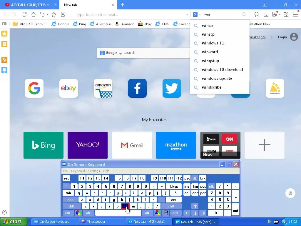This screenshot has width=301, height=226.
Task: Click the page center search field
Action: coord(156,53)
